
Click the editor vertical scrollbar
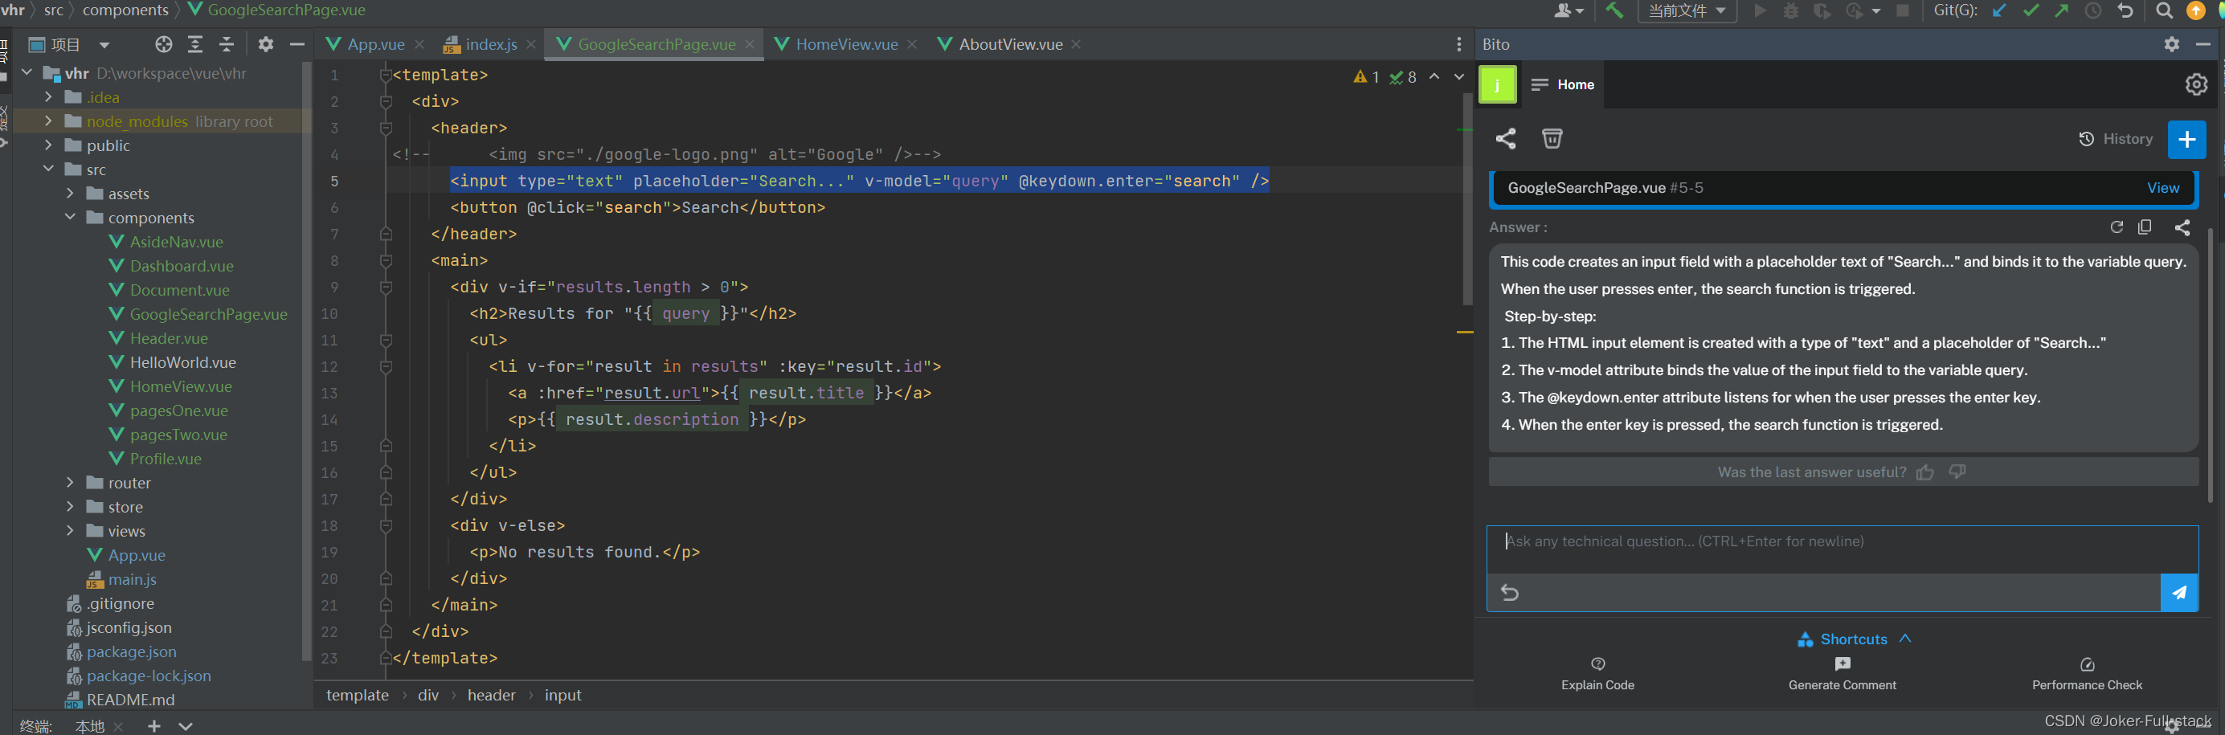[x=1466, y=198]
